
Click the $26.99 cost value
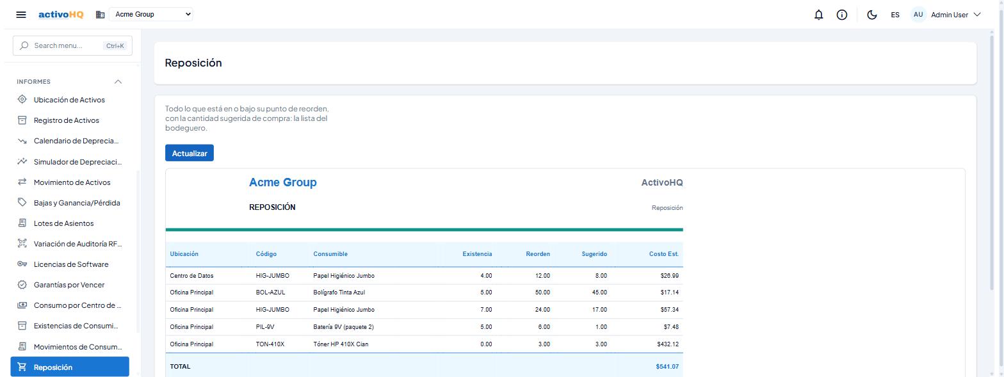click(670, 276)
